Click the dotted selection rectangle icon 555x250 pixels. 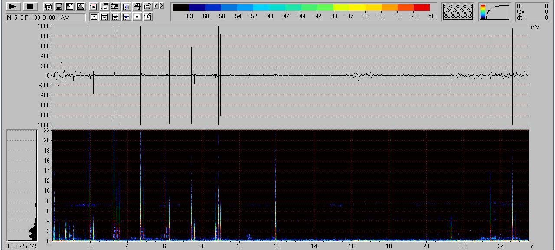point(115,7)
